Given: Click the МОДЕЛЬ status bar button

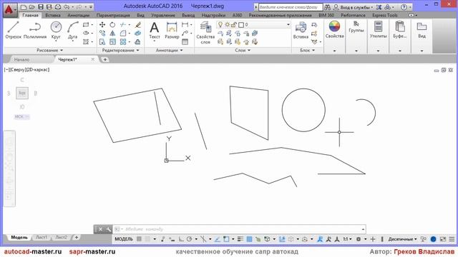Looking at the screenshot, I should click(x=124, y=239).
